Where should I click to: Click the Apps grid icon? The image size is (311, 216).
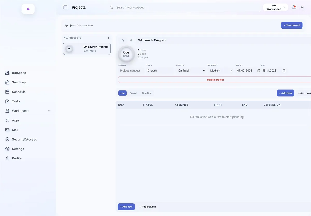[x=7, y=120]
